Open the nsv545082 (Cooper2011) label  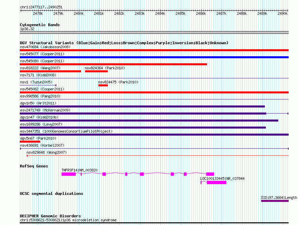pyautogui.click(x=42, y=89)
